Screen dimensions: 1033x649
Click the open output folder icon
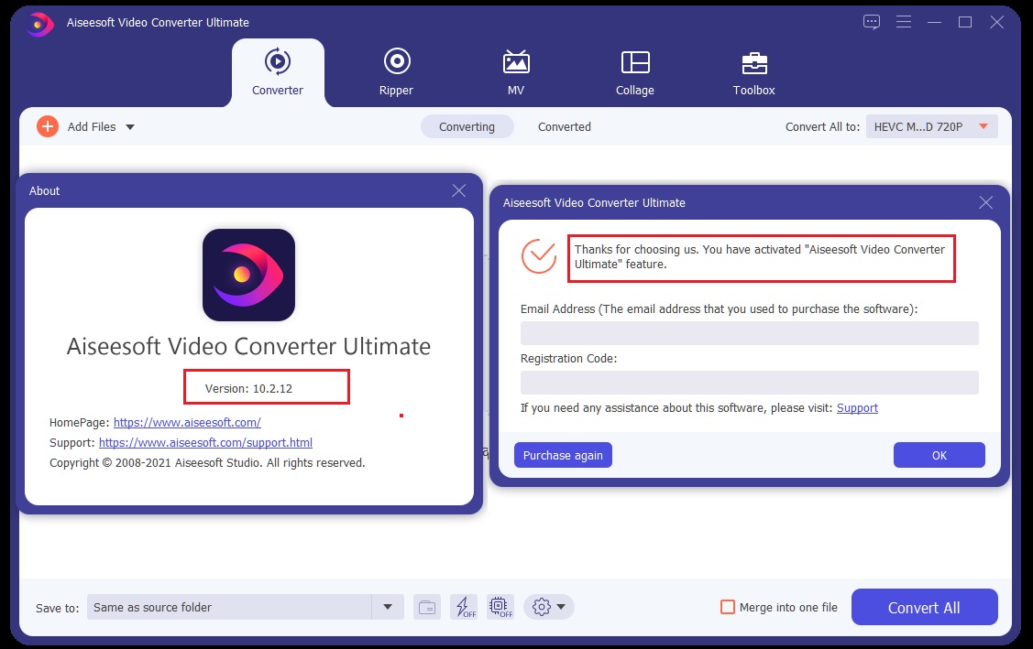pos(427,607)
